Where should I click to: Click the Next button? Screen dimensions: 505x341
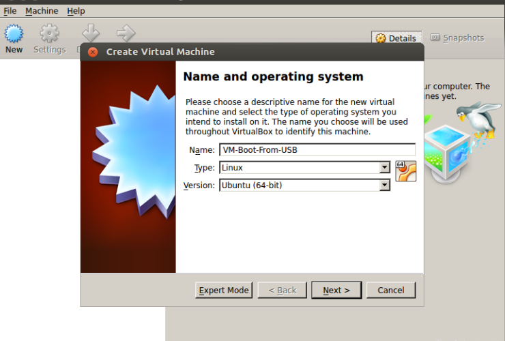point(336,290)
